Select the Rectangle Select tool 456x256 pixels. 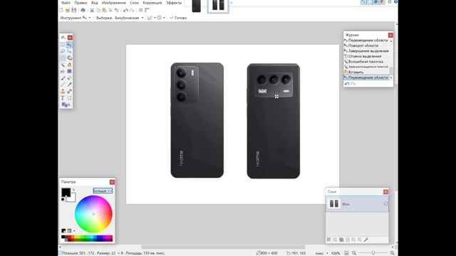point(63,45)
